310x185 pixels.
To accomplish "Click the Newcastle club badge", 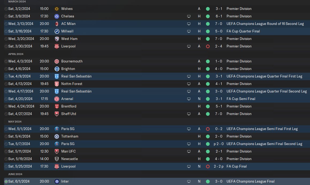I will 56,159.
